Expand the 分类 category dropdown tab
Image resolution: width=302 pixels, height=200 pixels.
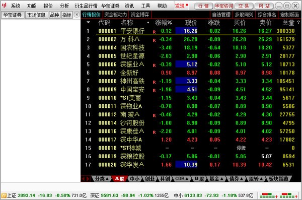[x=102, y=179]
